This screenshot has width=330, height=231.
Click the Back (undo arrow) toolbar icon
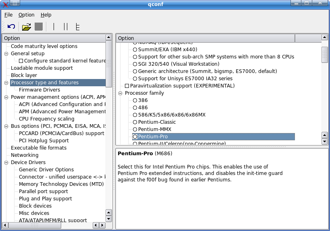[11, 27]
